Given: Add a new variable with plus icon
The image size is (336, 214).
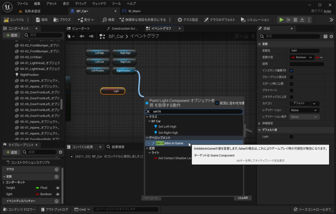Looking at the screenshot, I should [x=56, y=177].
